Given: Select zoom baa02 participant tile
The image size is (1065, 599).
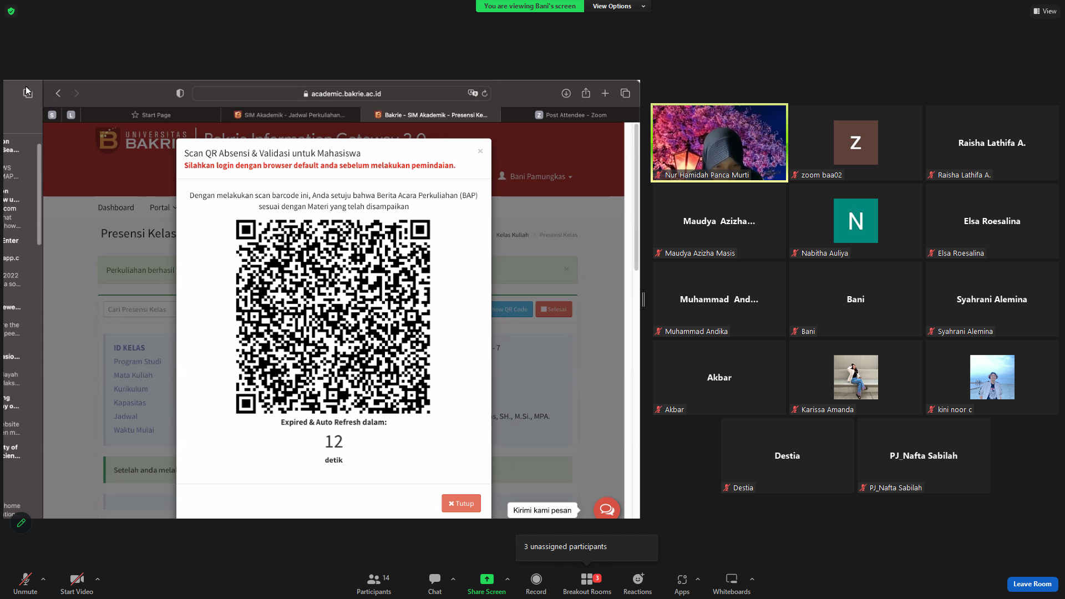Looking at the screenshot, I should [856, 143].
